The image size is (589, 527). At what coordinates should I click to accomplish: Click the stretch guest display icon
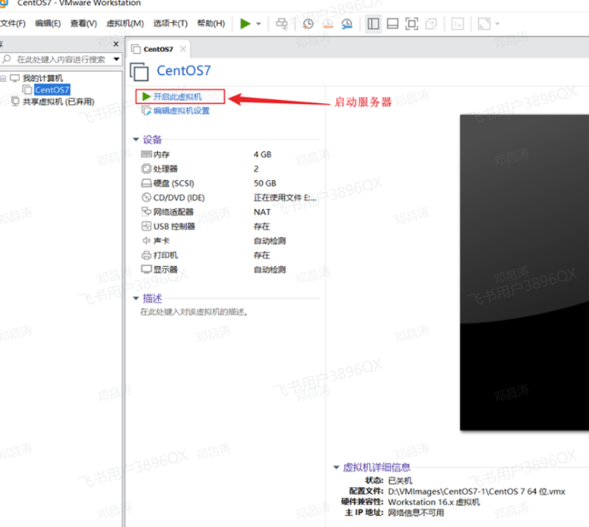484,24
